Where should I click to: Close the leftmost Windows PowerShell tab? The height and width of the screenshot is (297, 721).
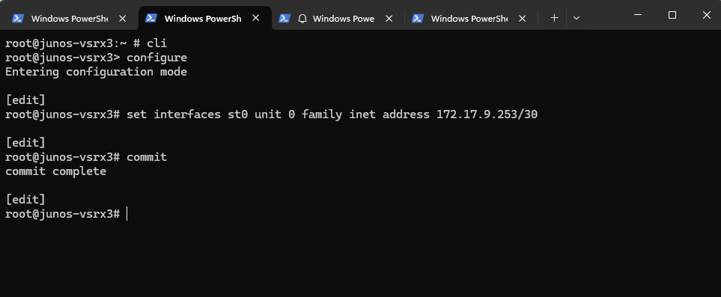(x=122, y=19)
